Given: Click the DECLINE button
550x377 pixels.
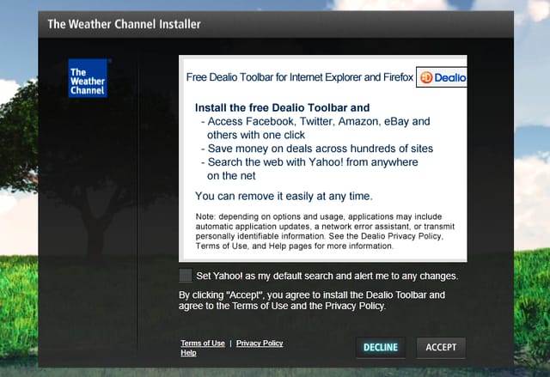Looking at the screenshot, I should click(x=381, y=347).
